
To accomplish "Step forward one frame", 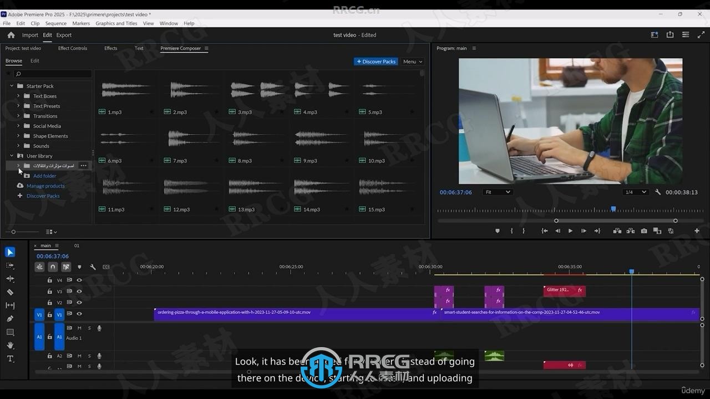I will [x=584, y=231].
